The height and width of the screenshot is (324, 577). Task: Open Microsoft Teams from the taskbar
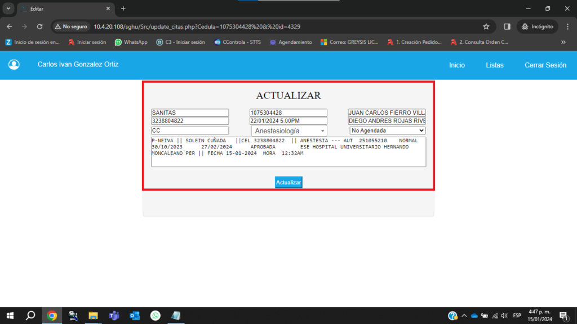113,316
